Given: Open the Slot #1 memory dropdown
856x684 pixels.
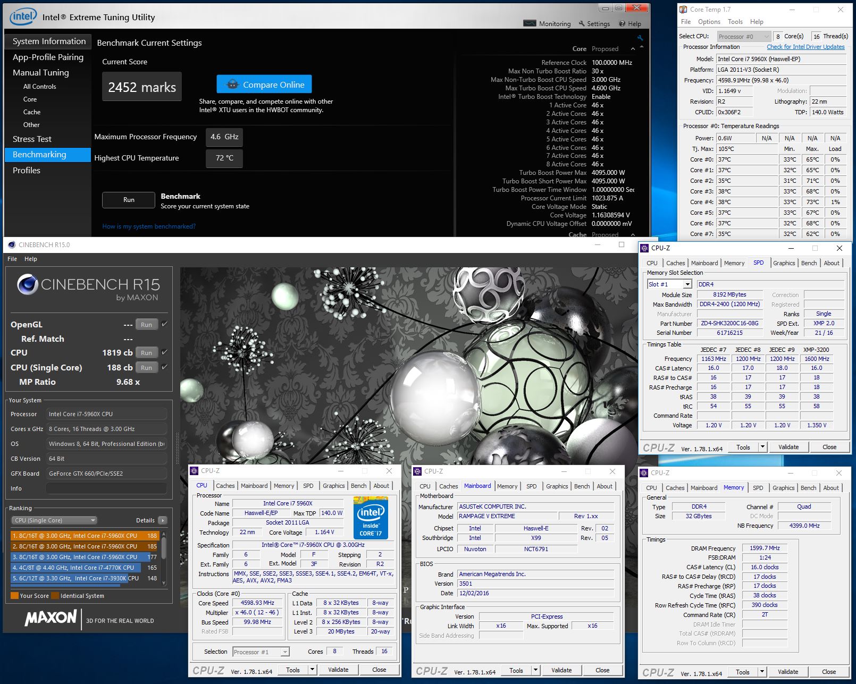Looking at the screenshot, I should tap(687, 284).
